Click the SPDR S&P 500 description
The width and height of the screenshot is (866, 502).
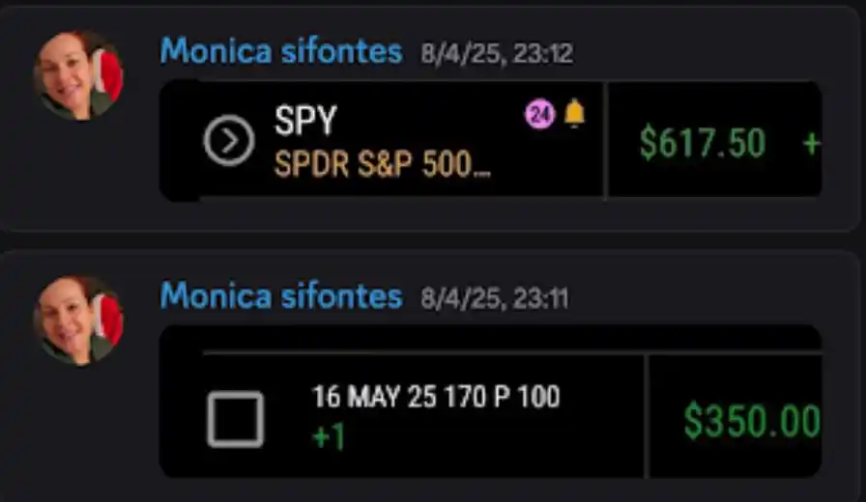tap(382, 164)
